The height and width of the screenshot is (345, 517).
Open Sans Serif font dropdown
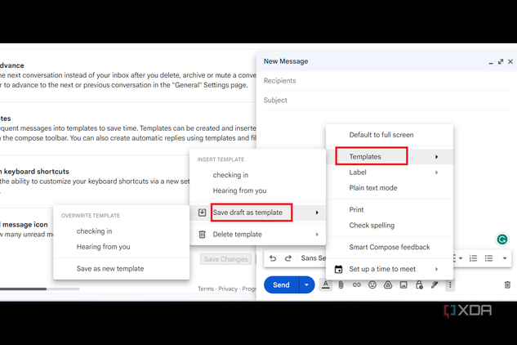coord(313,258)
